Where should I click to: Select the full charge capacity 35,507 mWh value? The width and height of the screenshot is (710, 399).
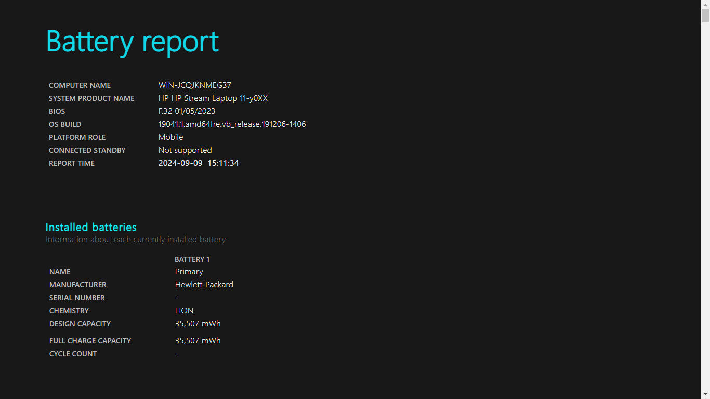(198, 341)
